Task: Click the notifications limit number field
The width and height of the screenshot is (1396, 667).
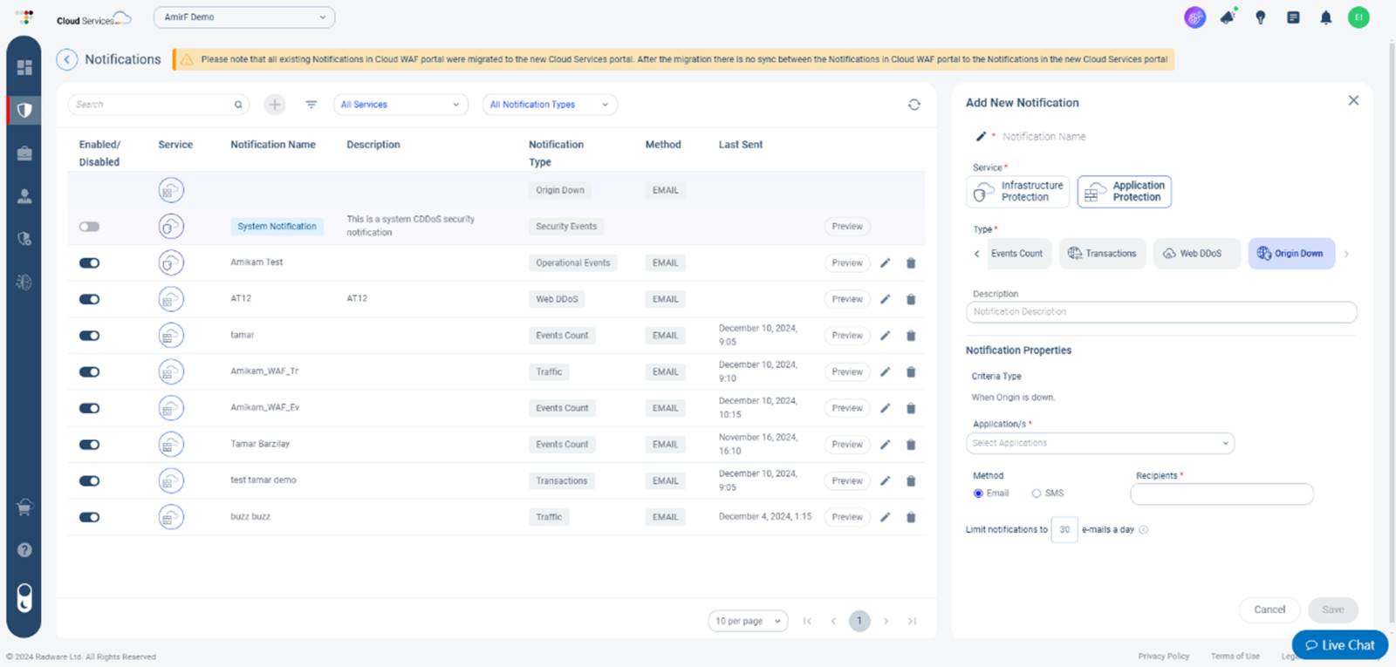Action: click(x=1064, y=529)
